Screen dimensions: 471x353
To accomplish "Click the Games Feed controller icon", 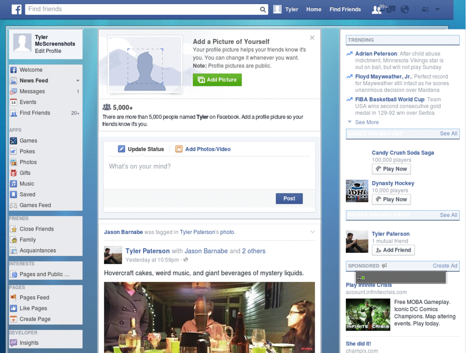I will (13, 205).
